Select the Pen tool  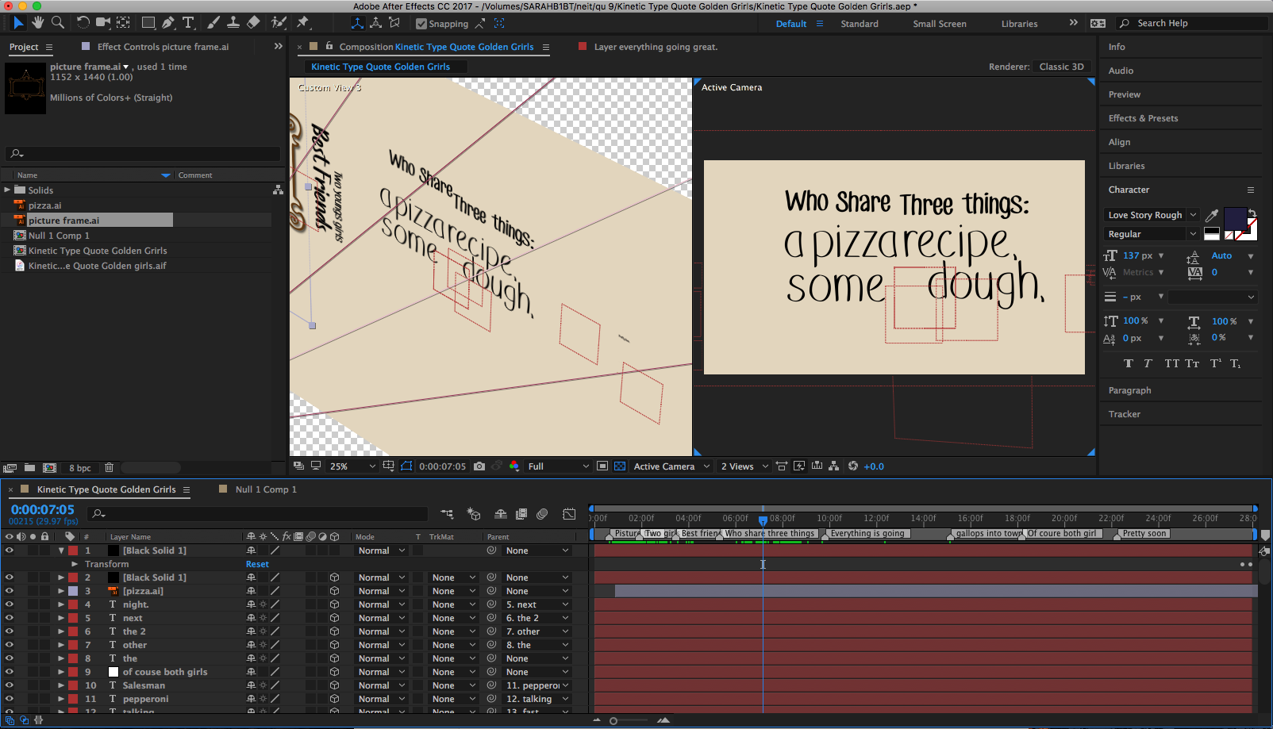(168, 23)
